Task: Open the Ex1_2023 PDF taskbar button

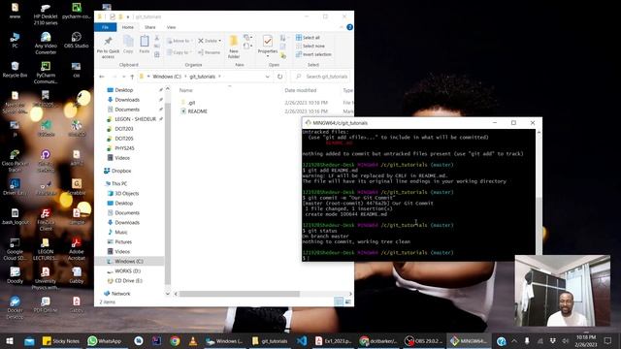Action: [333, 340]
